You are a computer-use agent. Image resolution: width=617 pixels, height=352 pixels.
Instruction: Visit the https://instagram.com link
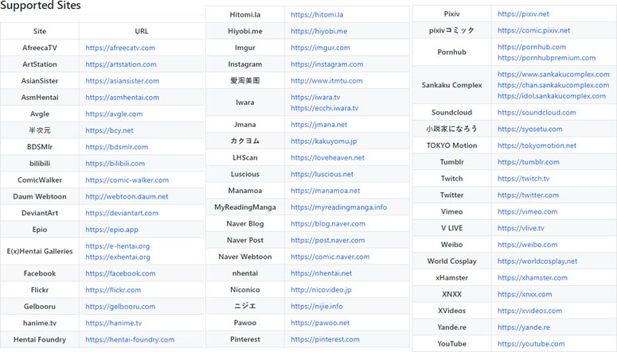click(x=327, y=64)
